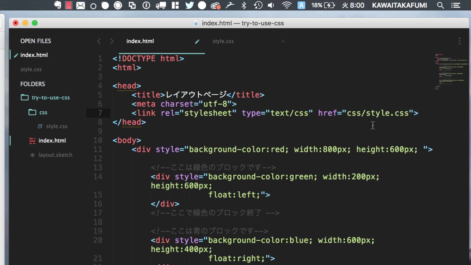Image resolution: width=471 pixels, height=265 pixels.
Task: Open style.css inside css folder
Action: coord(57,126)
